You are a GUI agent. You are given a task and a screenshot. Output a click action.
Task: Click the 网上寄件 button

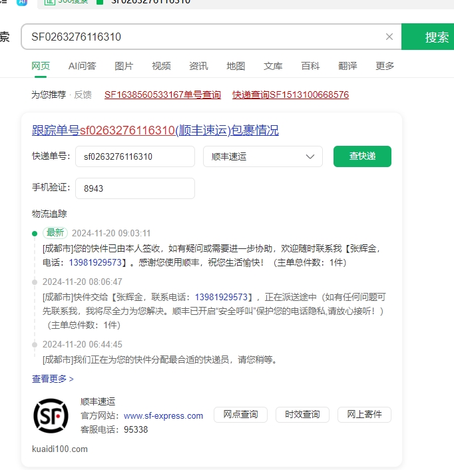pos(364,415)
